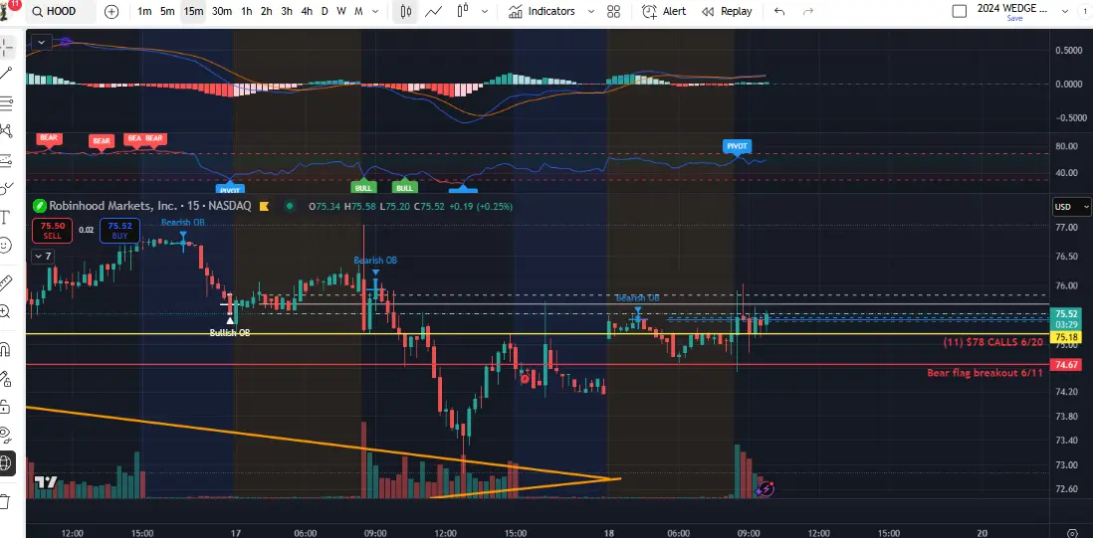Open the indicator templates grid icon

[613, 11]
